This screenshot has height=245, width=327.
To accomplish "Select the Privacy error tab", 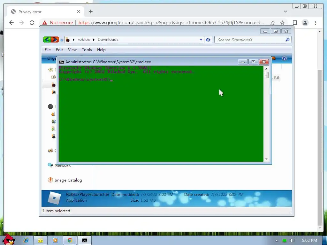I will click(x=45, y=11).
